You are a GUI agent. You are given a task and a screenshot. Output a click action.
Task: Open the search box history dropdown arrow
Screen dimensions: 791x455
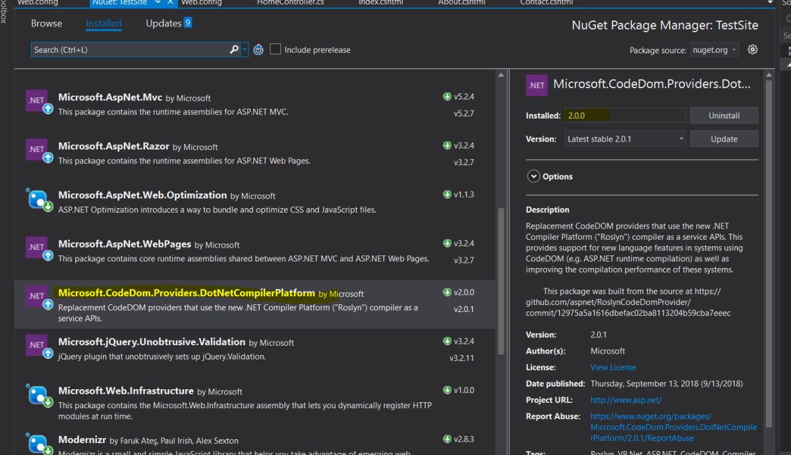tap(245, 49)
